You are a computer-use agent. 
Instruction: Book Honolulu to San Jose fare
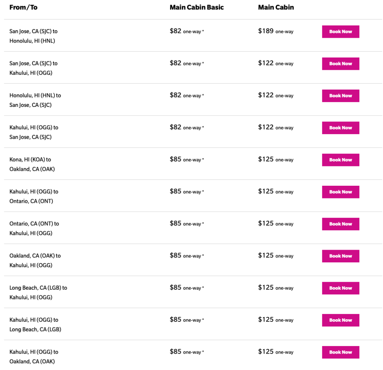point(340,96)
